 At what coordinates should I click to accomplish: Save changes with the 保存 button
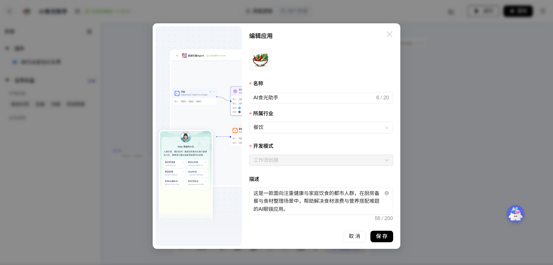coord(382,236)
